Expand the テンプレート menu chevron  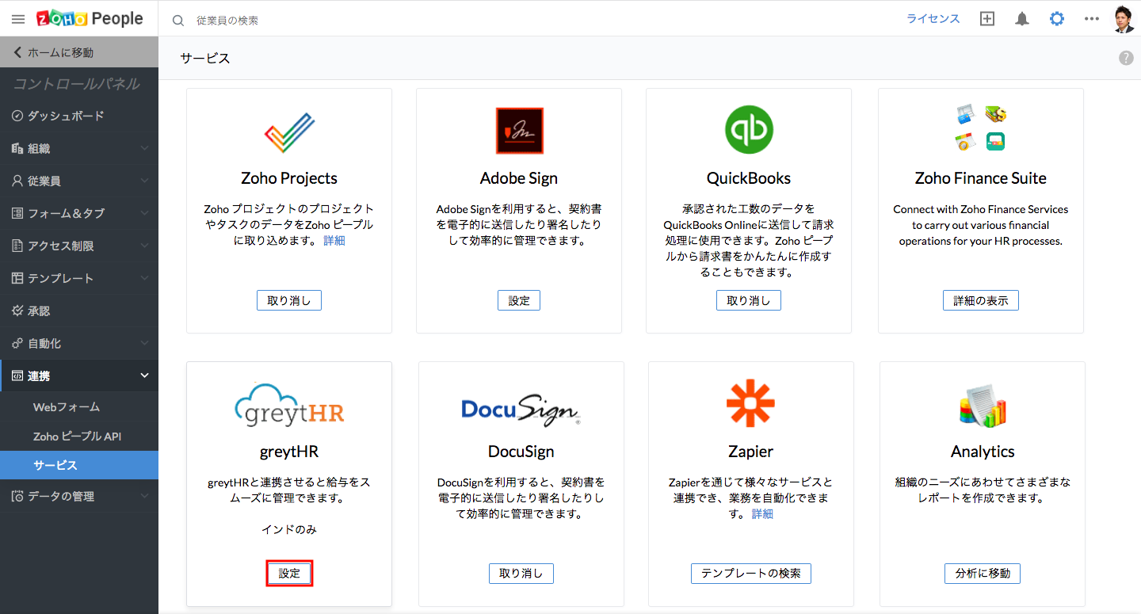(x=144, y=278)
